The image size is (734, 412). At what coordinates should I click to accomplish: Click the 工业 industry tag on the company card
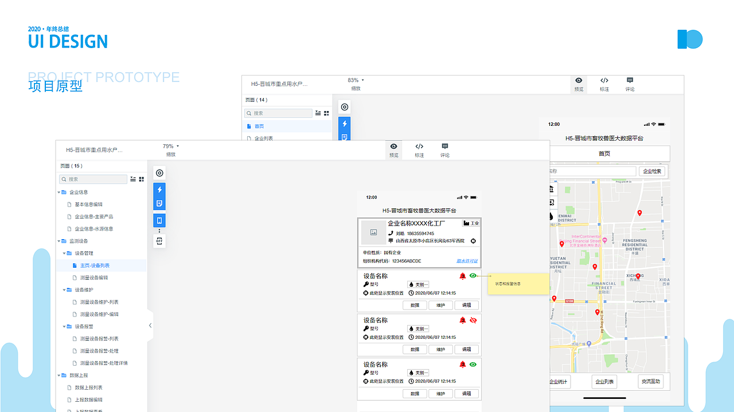point(471,223)
